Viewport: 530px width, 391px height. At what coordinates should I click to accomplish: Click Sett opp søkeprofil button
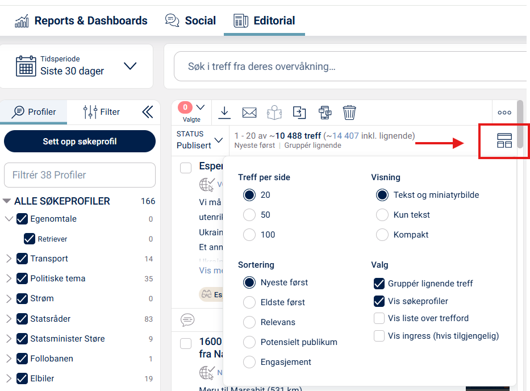tap(80, 142)
